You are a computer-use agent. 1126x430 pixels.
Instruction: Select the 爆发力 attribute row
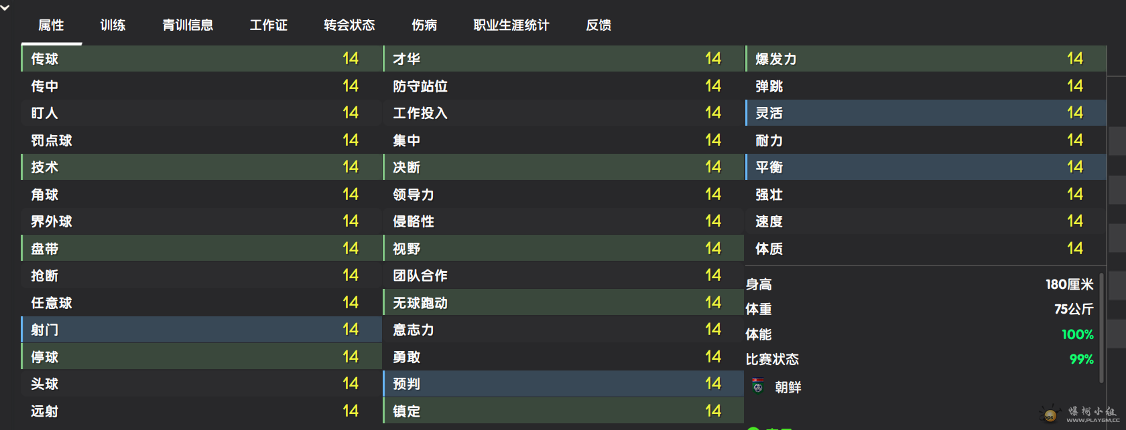click(x=926, y=59)
